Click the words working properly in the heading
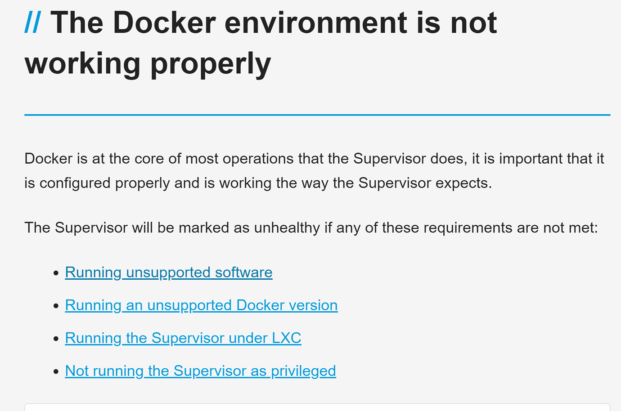Image resolution: width=621 pixels, height=411 pixels. (148, 64)
